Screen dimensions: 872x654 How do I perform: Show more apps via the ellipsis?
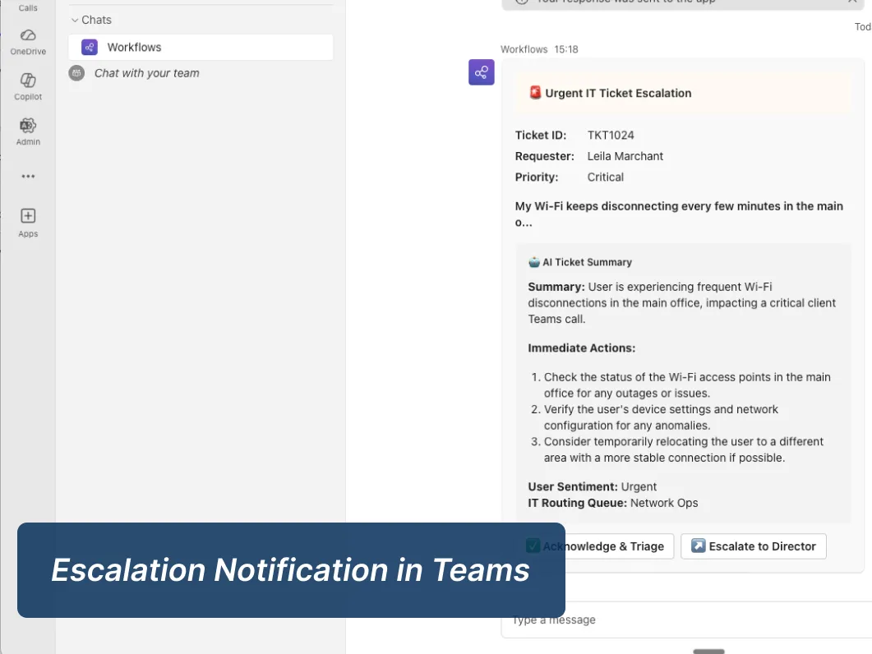[x=28, y=177]
